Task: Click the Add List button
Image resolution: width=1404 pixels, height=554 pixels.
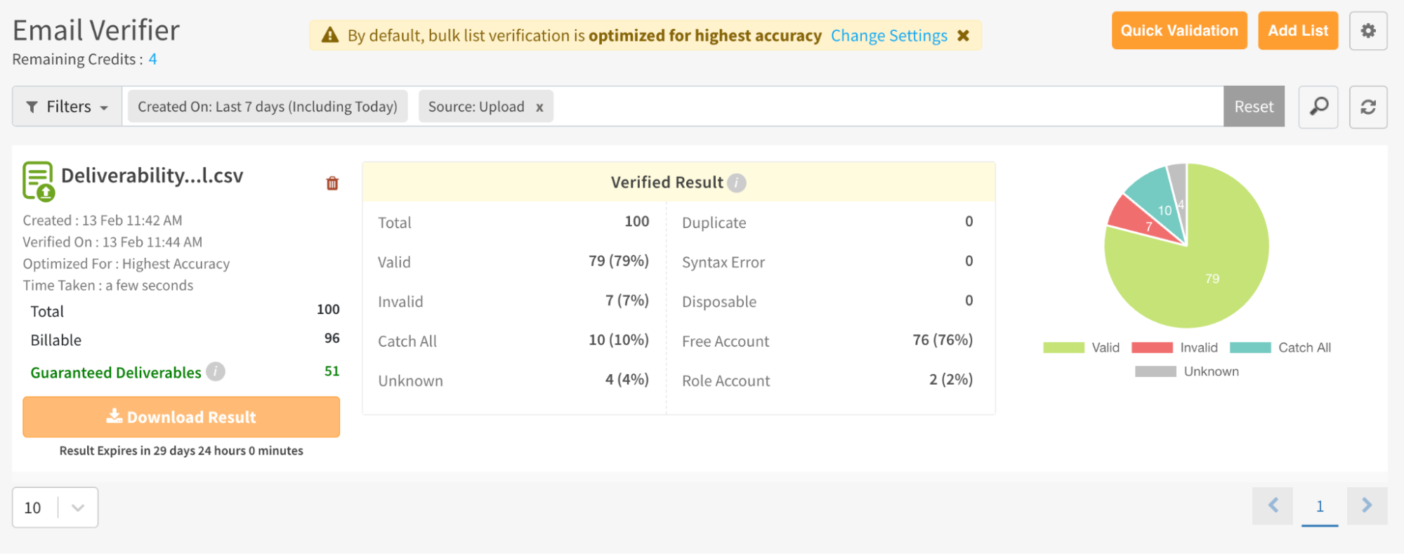Action: 1298,31
